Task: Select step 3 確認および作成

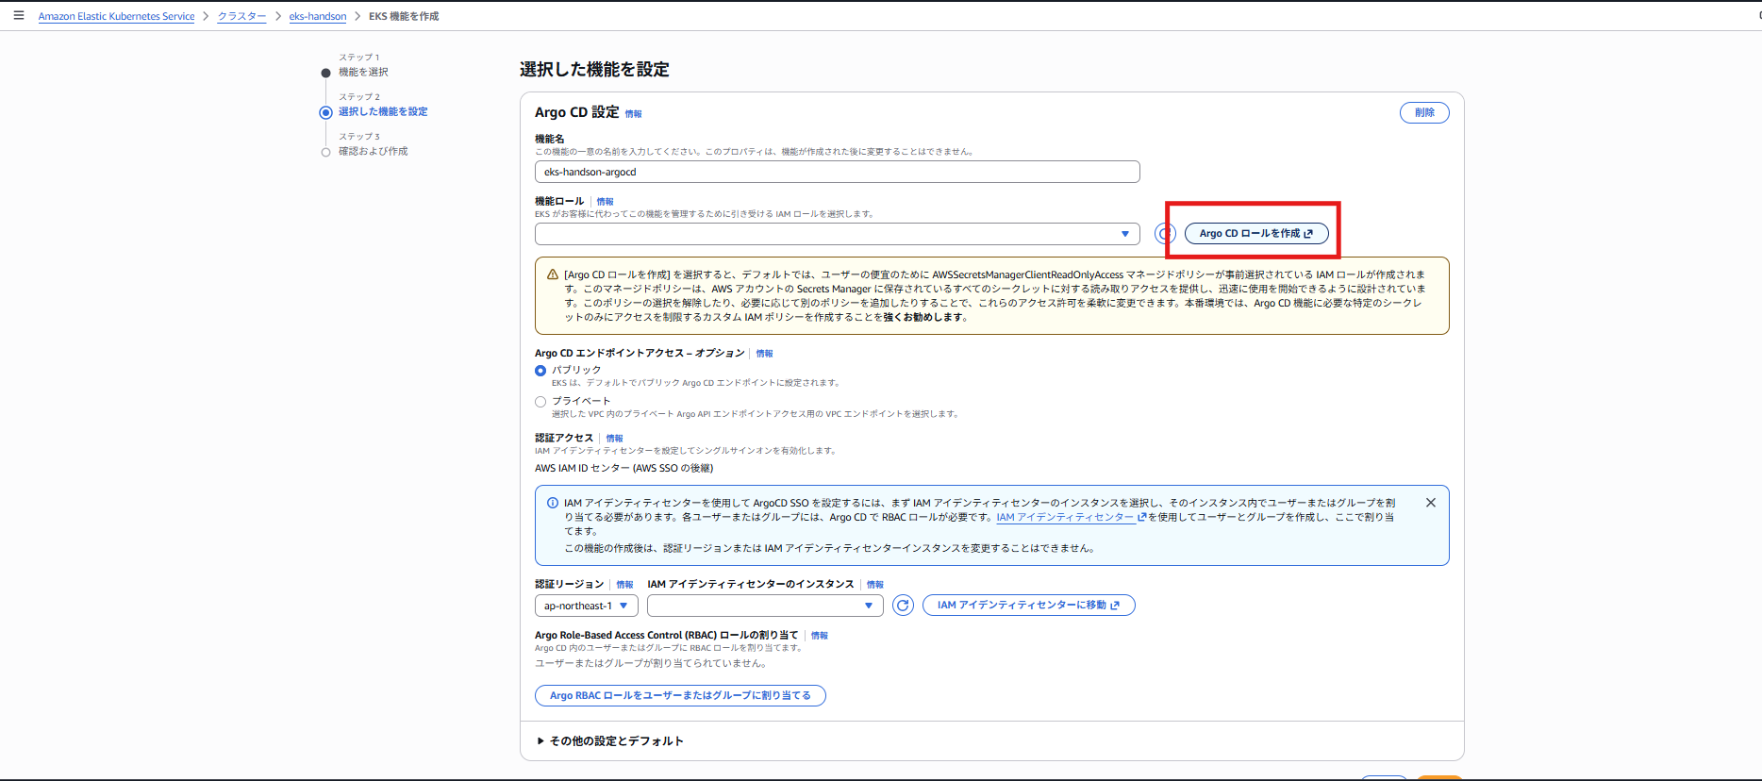Action: (374, 151)
